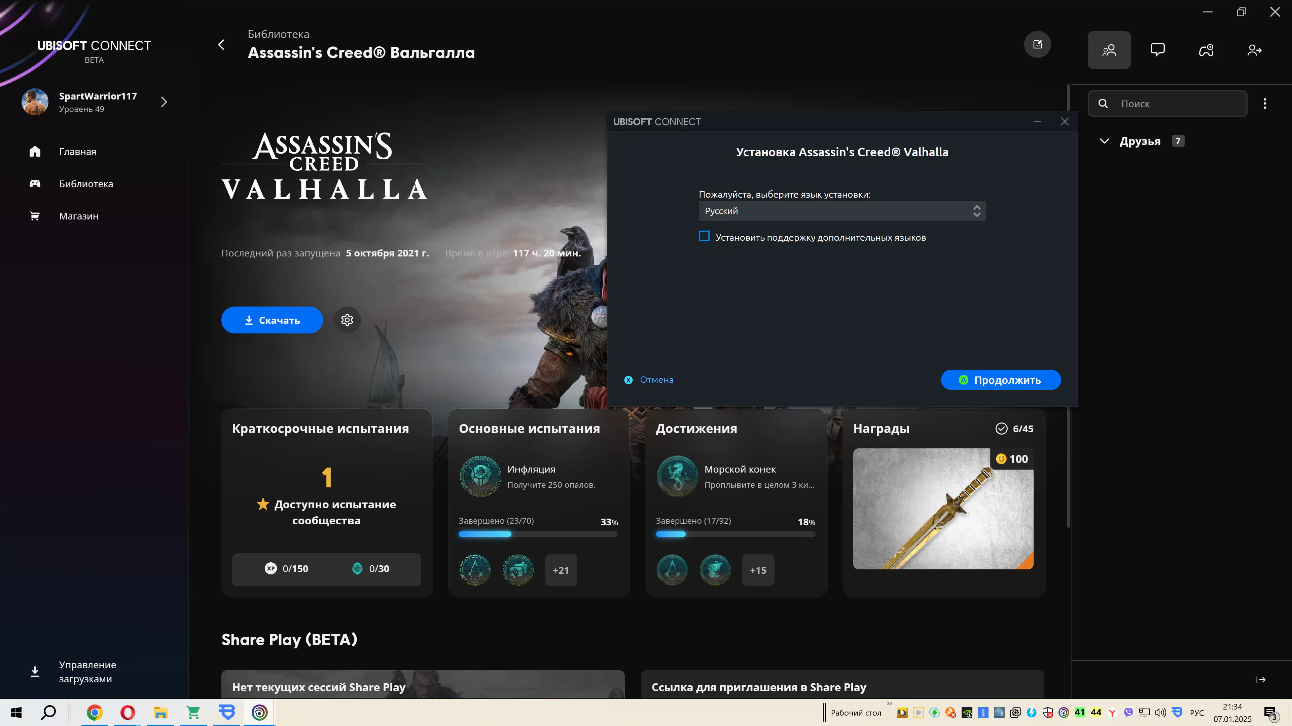This screenshot has width=1292, height=726.
Task: Click Продолжить in install dialog
Action: pyautogui.click(x=1001, y=380)
